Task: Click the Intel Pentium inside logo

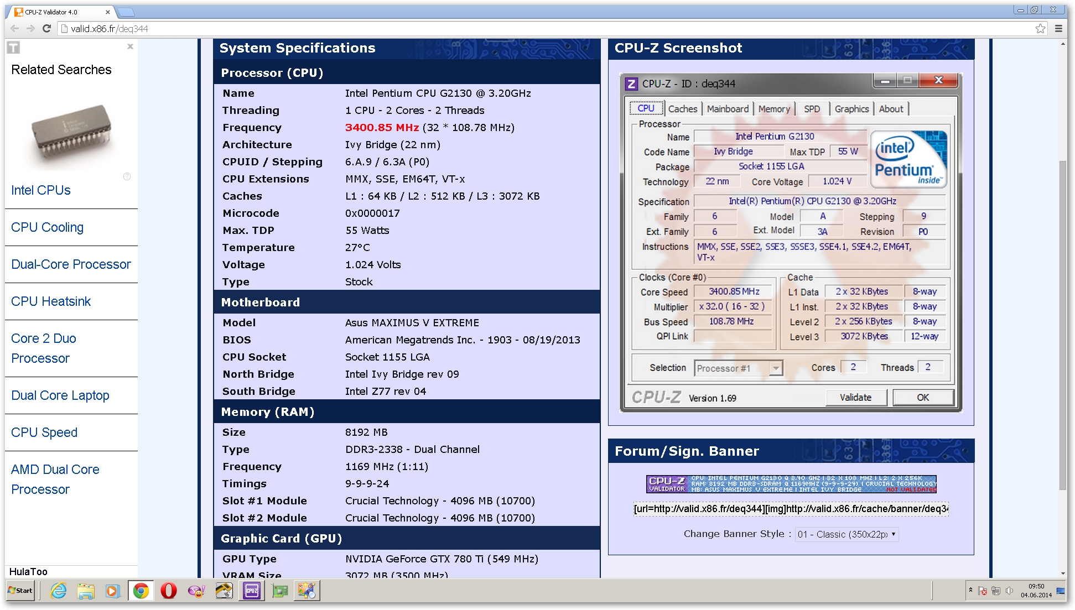Action: [908, 159]
